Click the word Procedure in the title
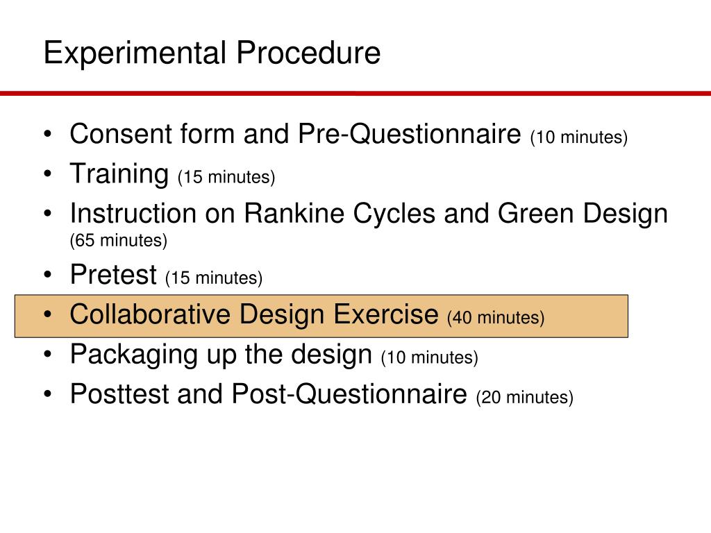Viewport: 711px width, 533px height. 308,53
